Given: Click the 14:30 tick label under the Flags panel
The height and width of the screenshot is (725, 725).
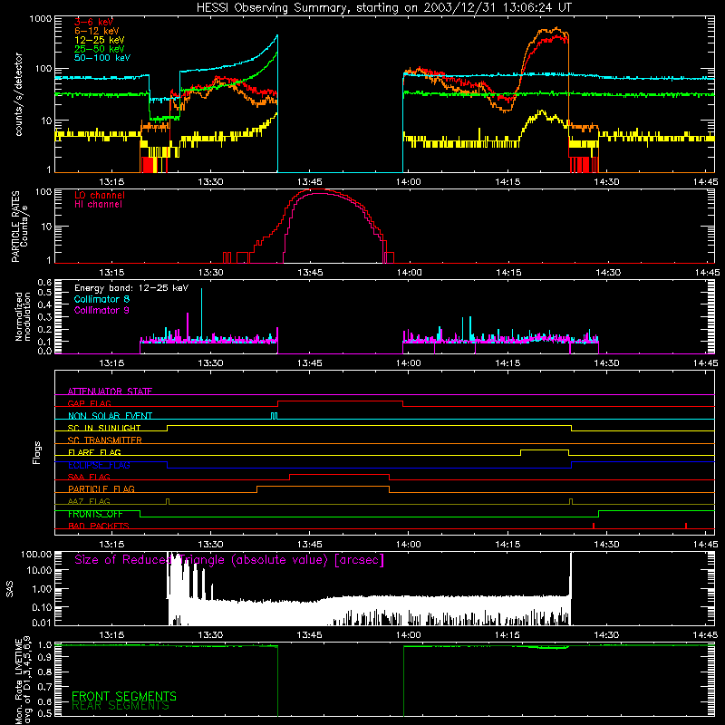Looking at the screenshot, I should click(x=606, y=545).
